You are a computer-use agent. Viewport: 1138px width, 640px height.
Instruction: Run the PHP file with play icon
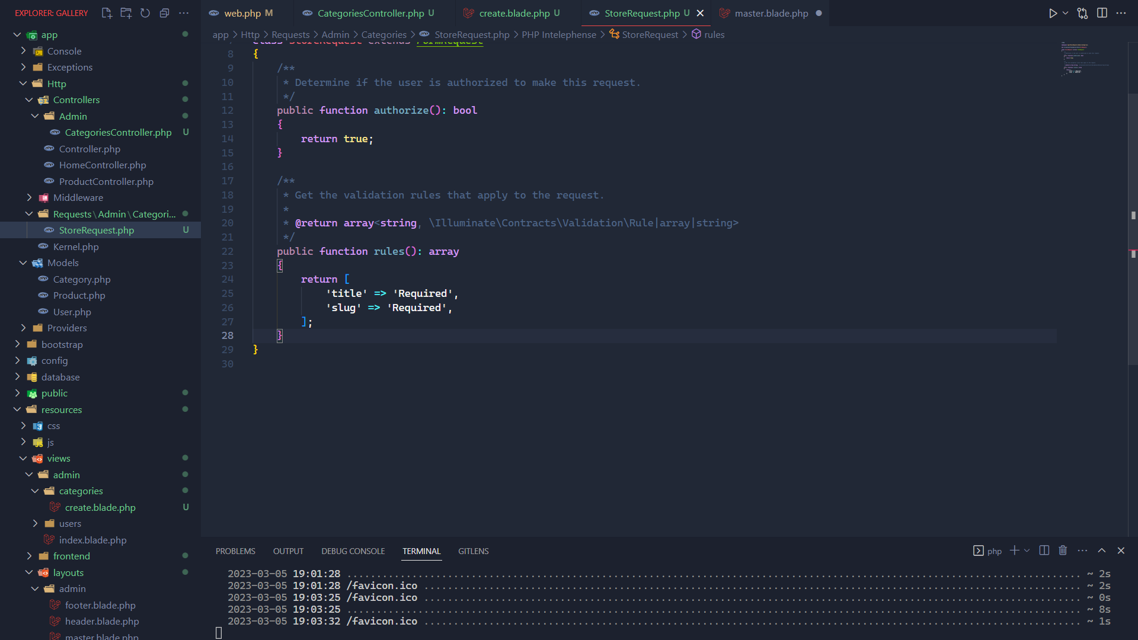[x=1053, y=13]
